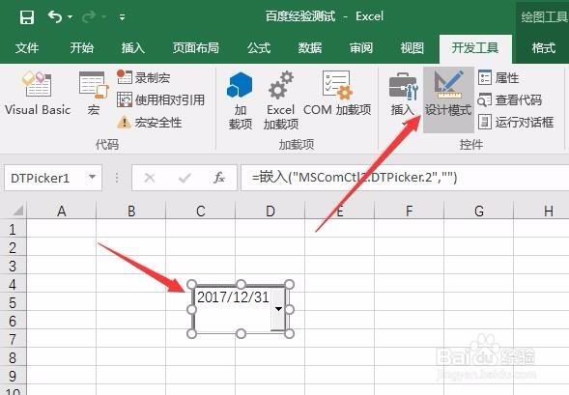Click 查看代码 view code

pyautogui.click(x=510, y=99)
